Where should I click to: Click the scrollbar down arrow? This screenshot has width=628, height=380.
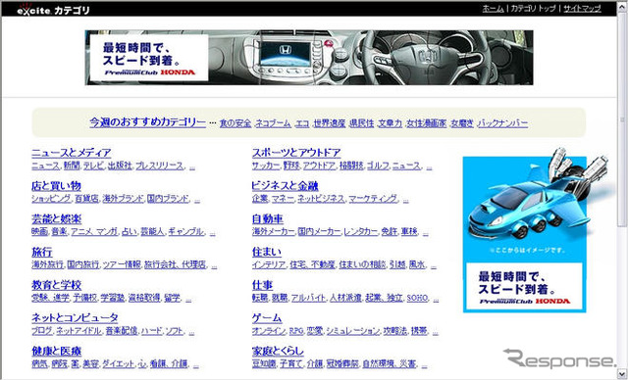pos(622,373)
